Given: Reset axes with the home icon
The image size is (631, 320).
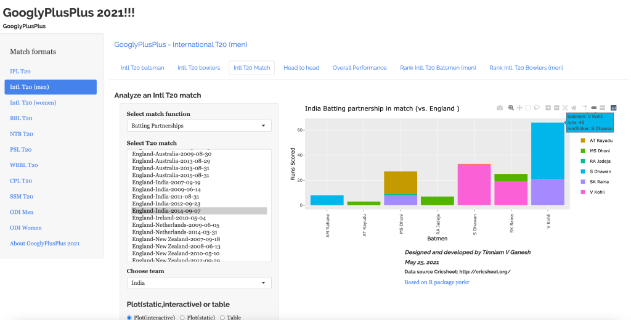Looking at the screenshot, I should pyautogui.click(x=574, y=108).
